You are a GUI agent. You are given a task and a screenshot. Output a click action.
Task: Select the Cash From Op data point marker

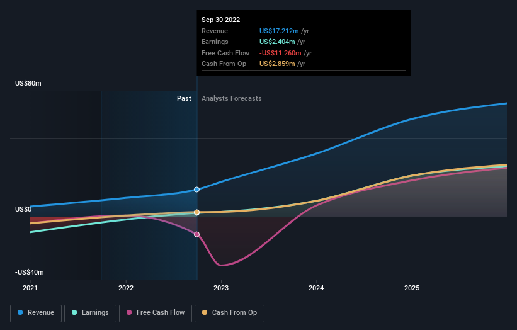click(197, 212)
